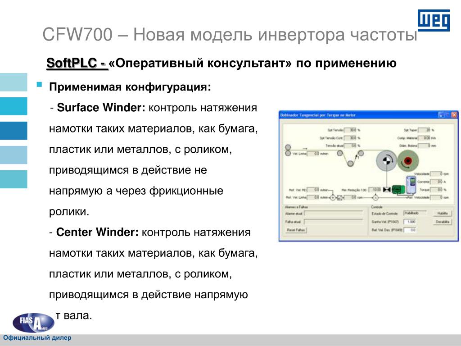
Task: Click the Ganho Vel (P1047) input
Action: coord(410,222)
